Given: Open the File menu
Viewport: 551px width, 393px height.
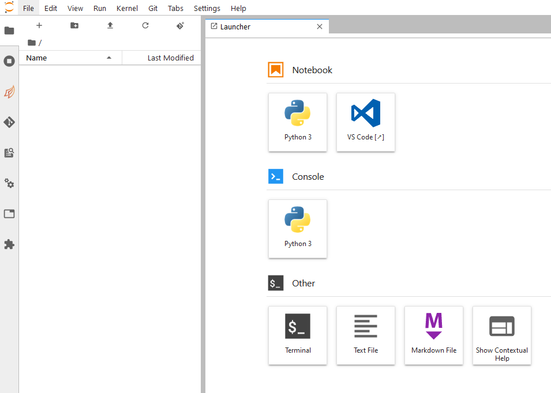Looking at the screenshot, I should 28,8.
